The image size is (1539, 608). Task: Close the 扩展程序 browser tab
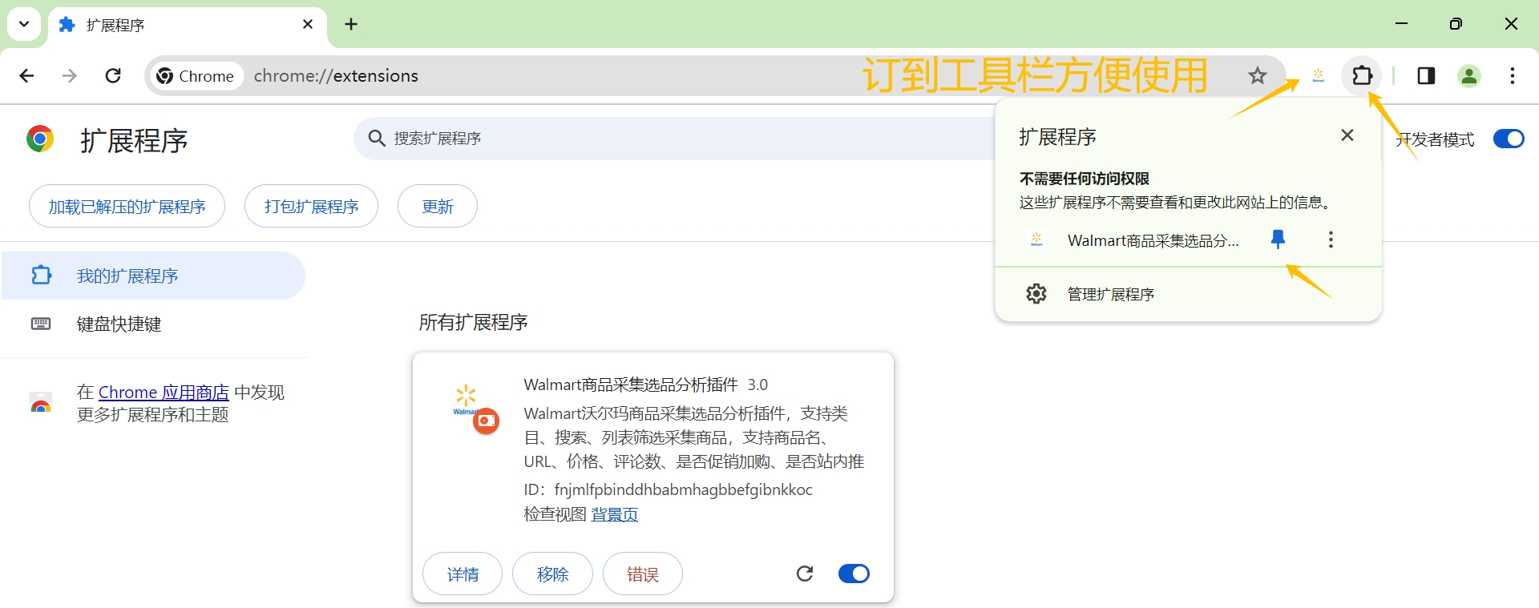[x=308, y=25]
